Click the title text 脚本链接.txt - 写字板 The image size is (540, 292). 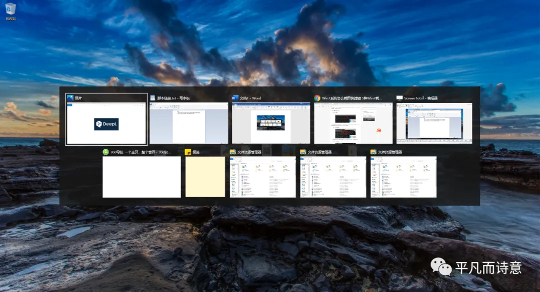pos(173,98)
